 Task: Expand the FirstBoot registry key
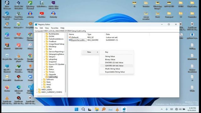pyautogui.click(x=44, y=41)
